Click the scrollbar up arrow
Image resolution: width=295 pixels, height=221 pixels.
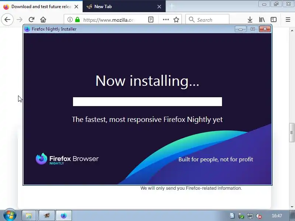(x=292, y=31)
